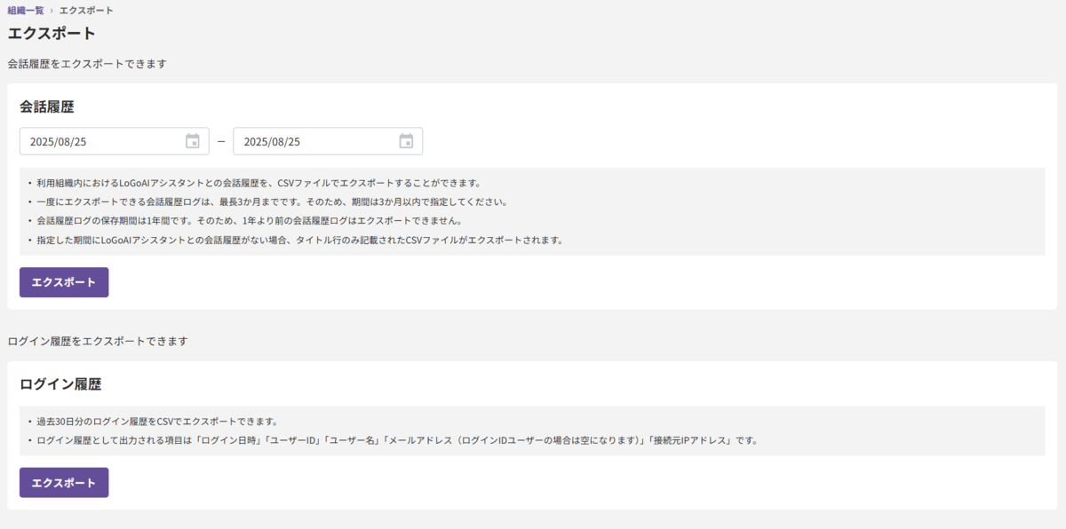Click the ログイン履歴 section heading
The width and height of the screenshot is (1066, 529).
(x=60, y=384)
